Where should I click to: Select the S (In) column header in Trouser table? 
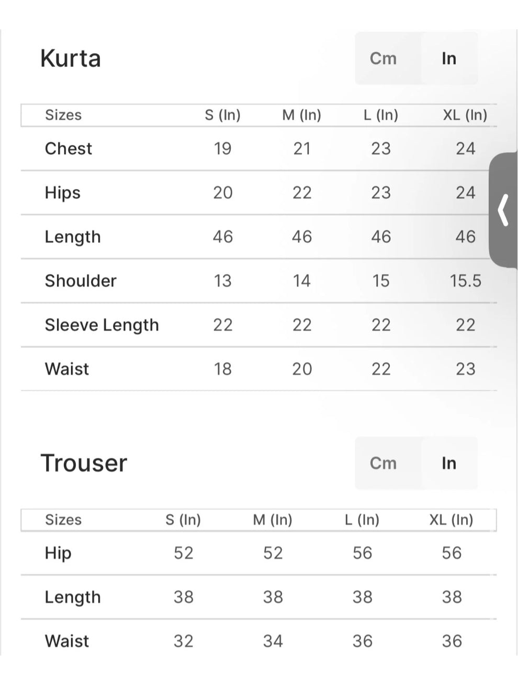tap(183, 520)
